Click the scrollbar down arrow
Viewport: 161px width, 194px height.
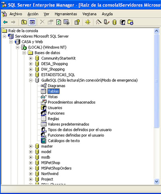(x=157, y=182)
